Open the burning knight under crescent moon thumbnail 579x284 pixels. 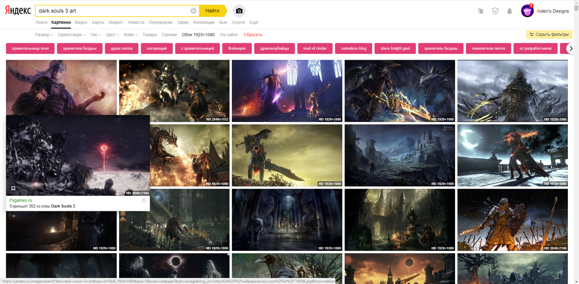[512, 155]
